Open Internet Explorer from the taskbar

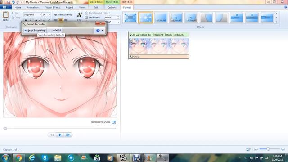pos(32,158)
